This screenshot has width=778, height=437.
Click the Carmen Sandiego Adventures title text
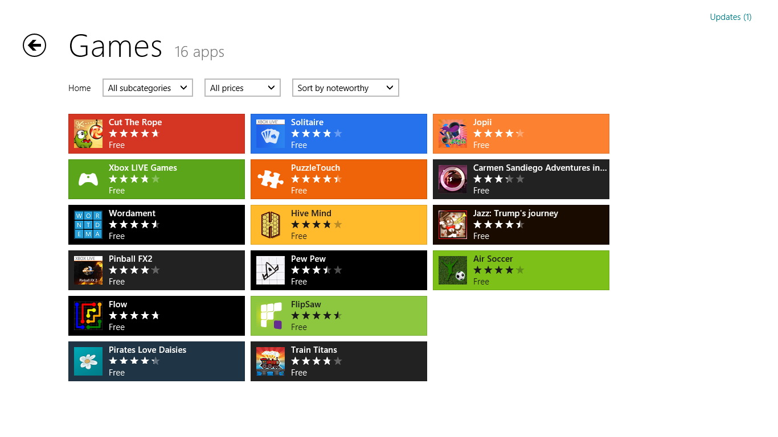point(540,168)
